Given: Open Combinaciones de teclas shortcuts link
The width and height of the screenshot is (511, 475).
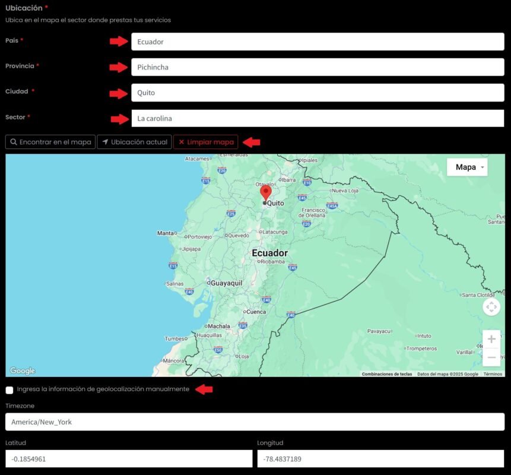Looking at the screenshot, I should pos(387,374).
